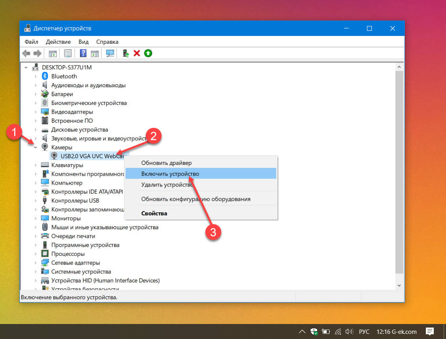Go back with the toolbar left arrow

[x=26, y=53]
